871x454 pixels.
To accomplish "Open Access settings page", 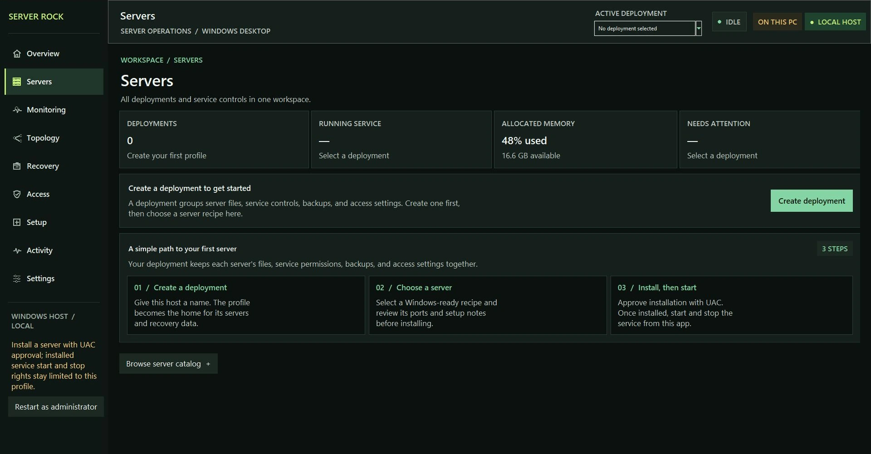I will click(x=54, y=194).
